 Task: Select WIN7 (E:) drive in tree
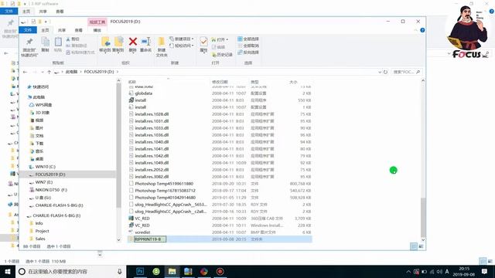pos(43,182)
